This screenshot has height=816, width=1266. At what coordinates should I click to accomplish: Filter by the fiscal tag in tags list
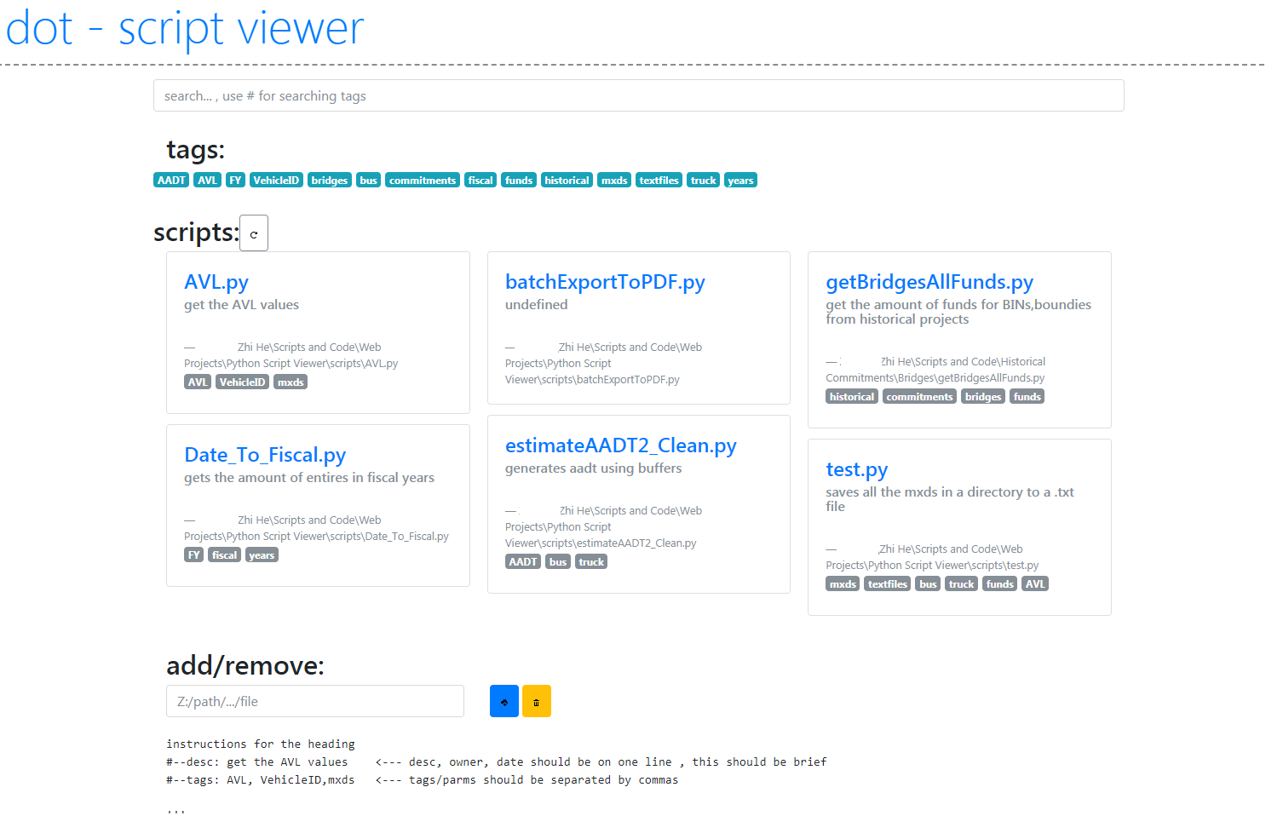coord(481,181)
